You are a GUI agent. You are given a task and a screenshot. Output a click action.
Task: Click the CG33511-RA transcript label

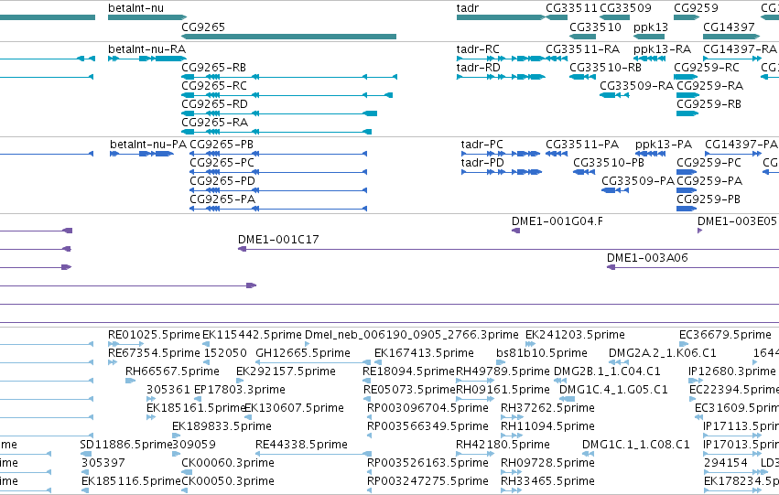point(583,49)
